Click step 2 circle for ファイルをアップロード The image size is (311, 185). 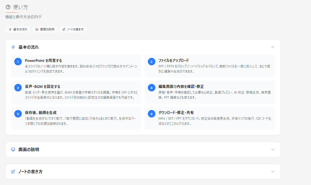pyautogui.click(x=152, y=62)
